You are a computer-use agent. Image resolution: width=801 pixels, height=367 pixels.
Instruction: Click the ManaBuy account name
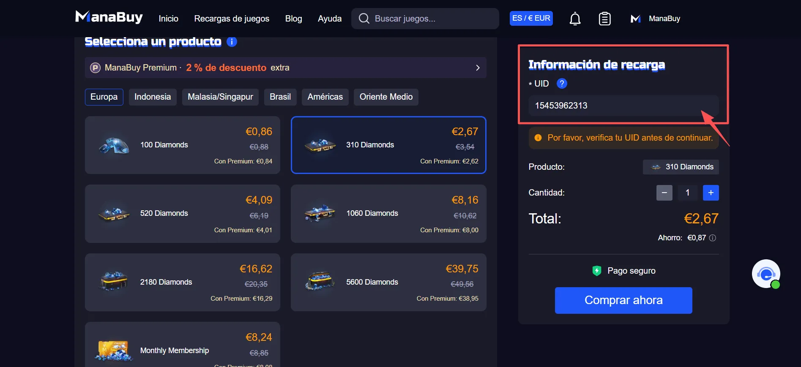[x=664, y=19]
